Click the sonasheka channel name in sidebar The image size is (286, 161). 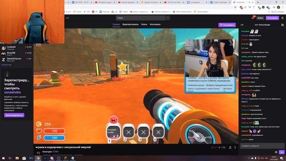[12, 93]
